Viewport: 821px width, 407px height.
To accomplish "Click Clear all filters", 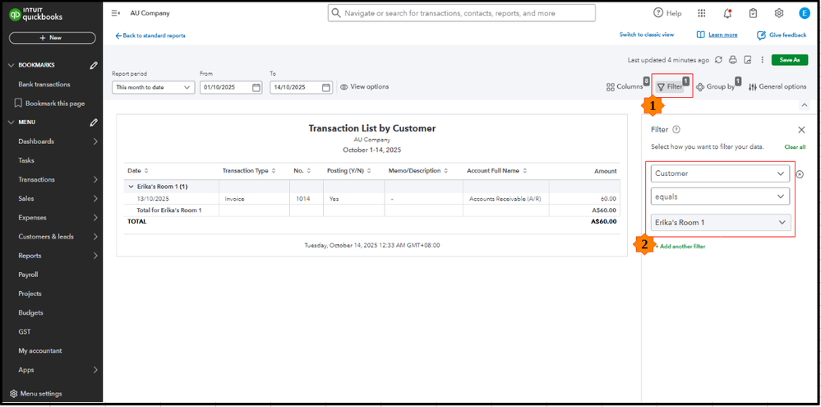I will (795, 147).
